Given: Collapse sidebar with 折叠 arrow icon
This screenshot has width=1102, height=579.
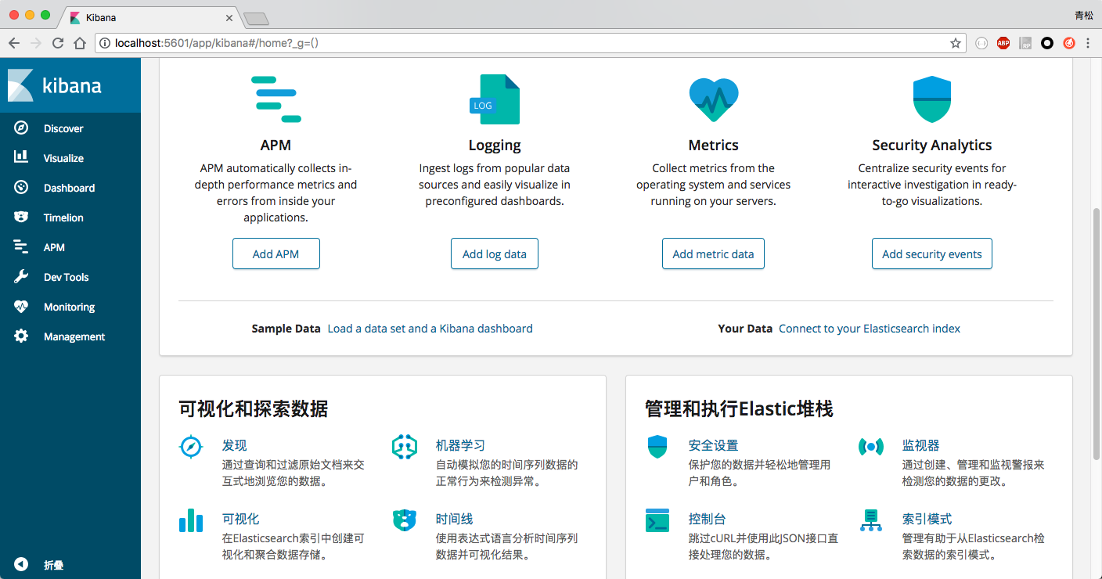Looking at the screenshot, I should 21,564.
